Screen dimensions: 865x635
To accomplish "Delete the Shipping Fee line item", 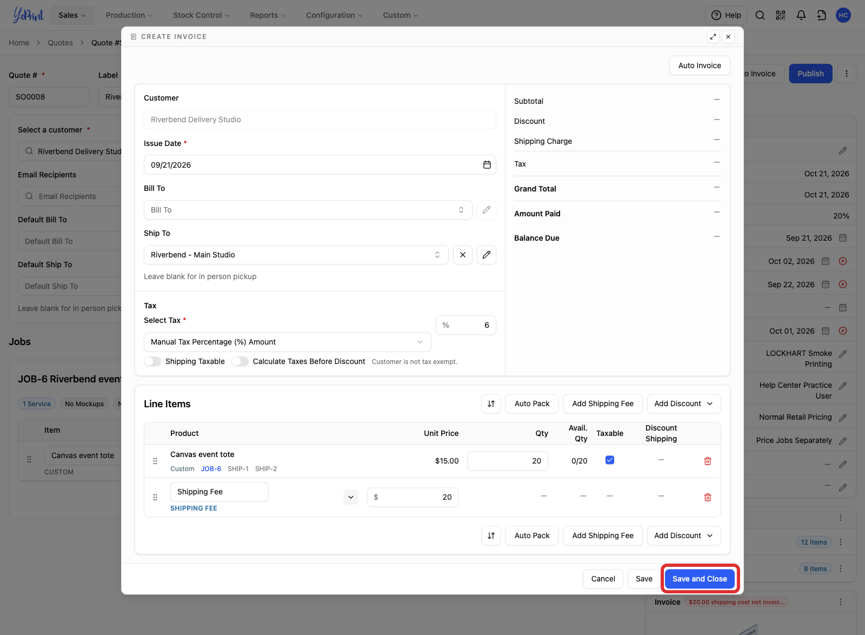I will coord(708,497).
